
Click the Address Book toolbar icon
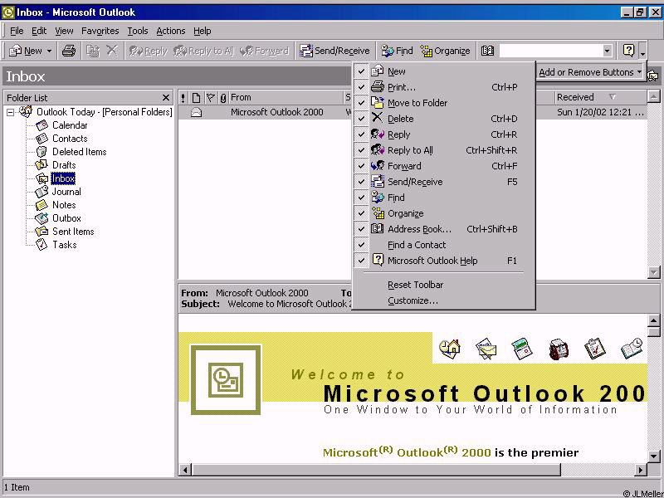point(487,51)
